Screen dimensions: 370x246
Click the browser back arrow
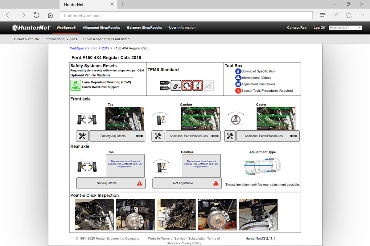[x=9, y=15]
